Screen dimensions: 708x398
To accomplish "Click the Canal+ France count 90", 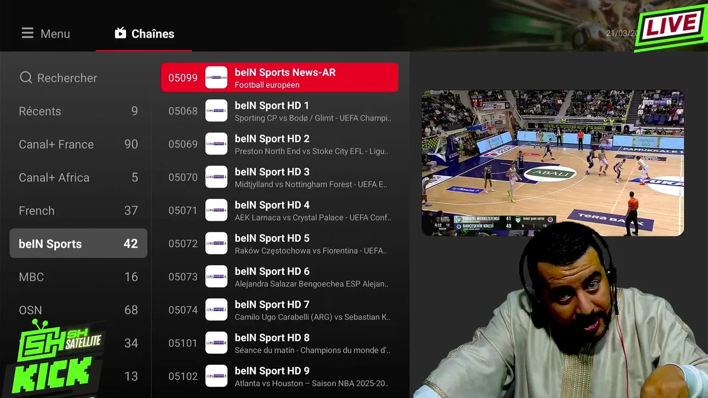I will 131,144.
